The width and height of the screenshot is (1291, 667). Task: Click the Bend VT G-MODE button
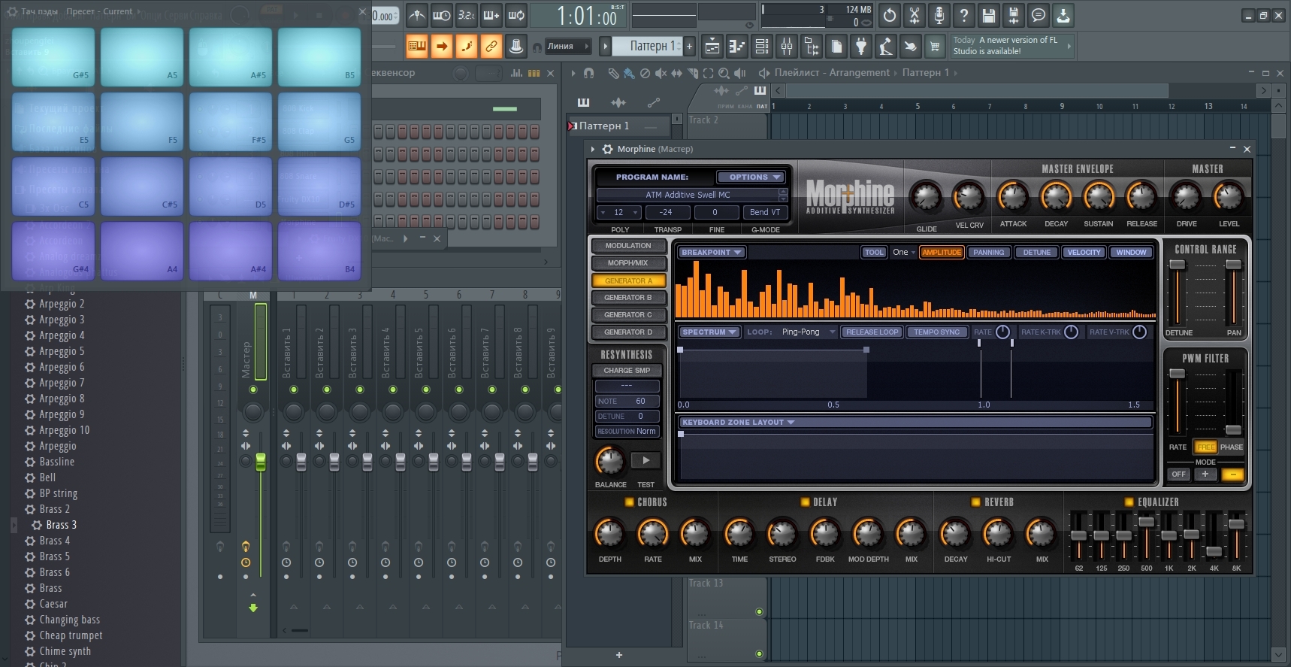tap(765, 213)
